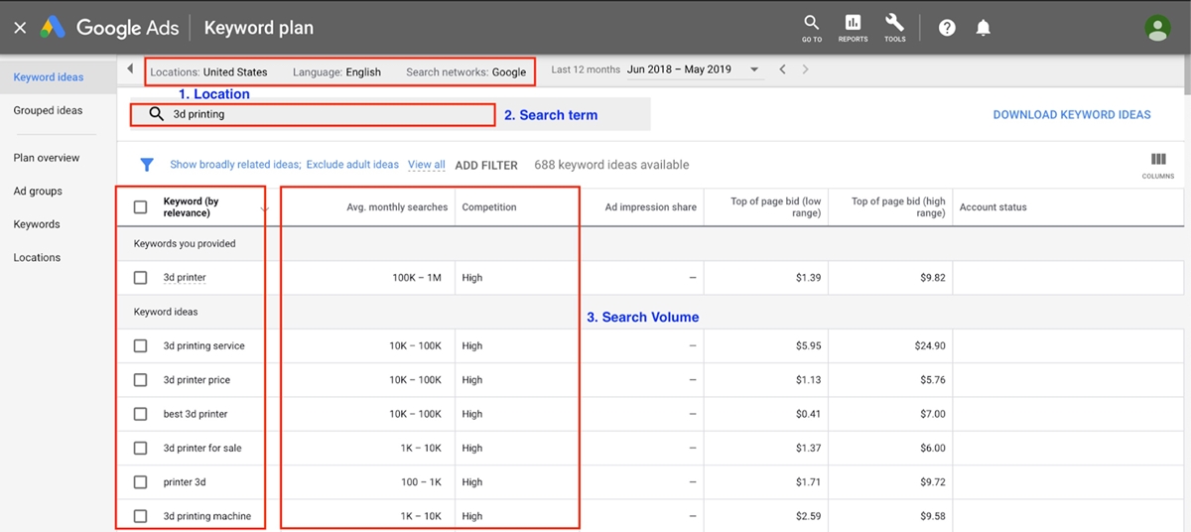The width and height of the screenshot is (1191, 532).
Task: Open Keyword ideas in the sidebar
Action: [x=49, y=77]
